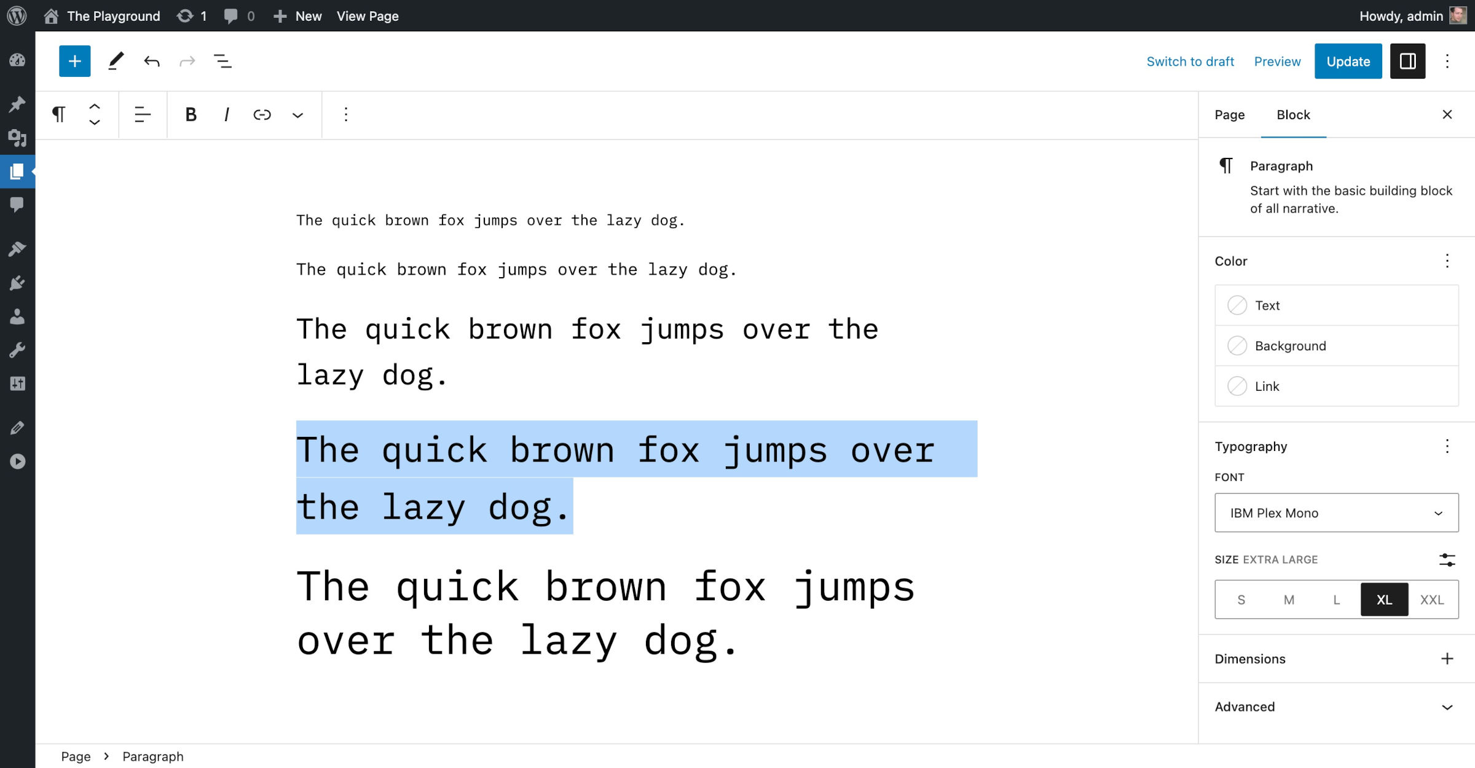Open Settings sliders icon in sidebar
The width and height of the screenshot is (1475, 768).
point(17,383)
